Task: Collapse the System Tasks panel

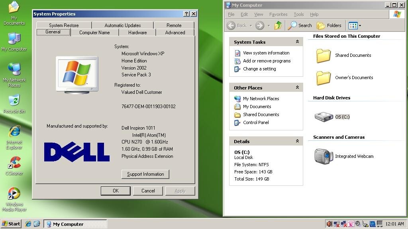Action: coord(297,42)
